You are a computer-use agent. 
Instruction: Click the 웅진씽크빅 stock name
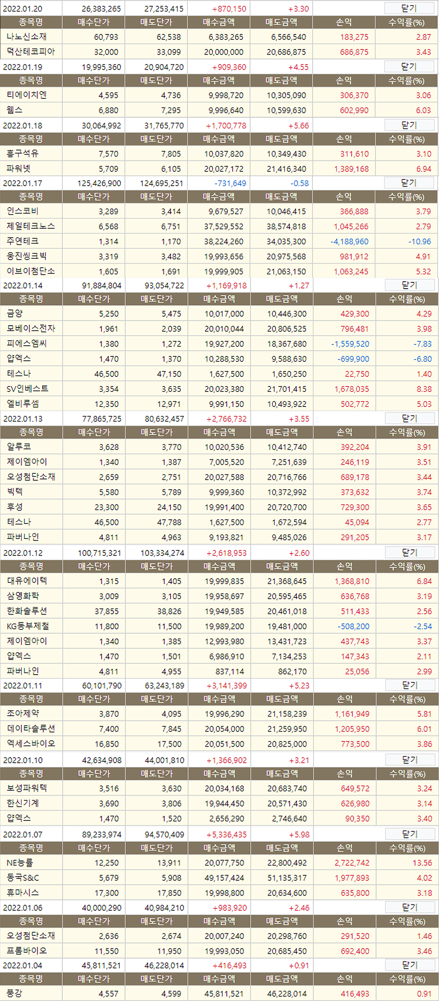[26, 256]
